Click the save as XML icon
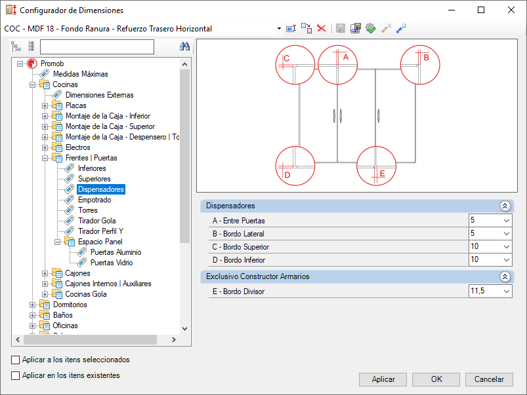The width and height of the screenshot is (527, 395). click(x=355, y=29)
